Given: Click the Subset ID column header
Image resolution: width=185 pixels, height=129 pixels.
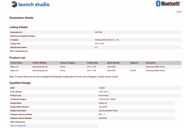Looking at the screenshot, I should tap(134, 63).
